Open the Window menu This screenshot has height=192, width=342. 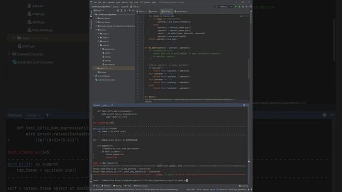click(147, 2)
